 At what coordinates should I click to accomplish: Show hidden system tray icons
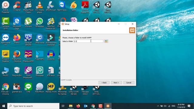(x=158, y=106)
